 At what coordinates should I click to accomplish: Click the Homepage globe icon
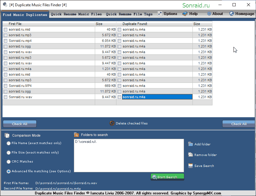pos(232,13)
